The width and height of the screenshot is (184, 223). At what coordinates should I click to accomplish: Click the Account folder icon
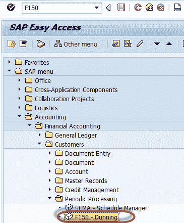pyautogui.click(x=59, y=171)
